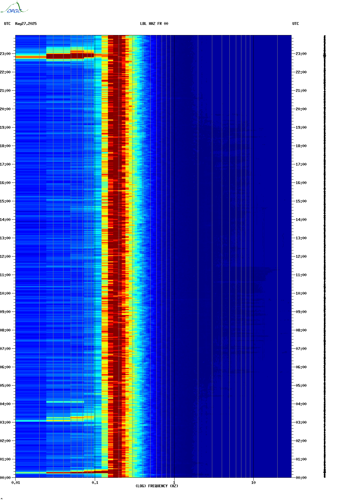338x502 pixels.
Task: Click the left-axis 16:00 time label
Action: point(5,183)
